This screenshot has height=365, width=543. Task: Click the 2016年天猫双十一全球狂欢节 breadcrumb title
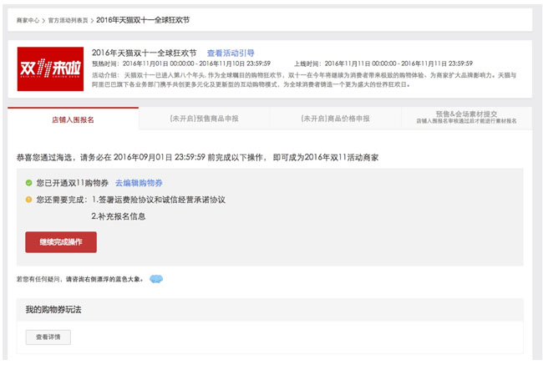pos(143,20)
